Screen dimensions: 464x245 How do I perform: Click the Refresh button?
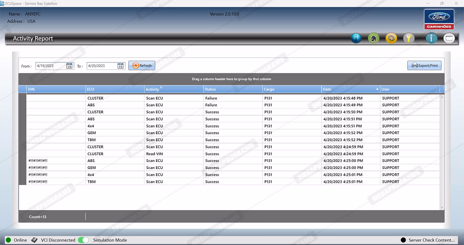142,66
